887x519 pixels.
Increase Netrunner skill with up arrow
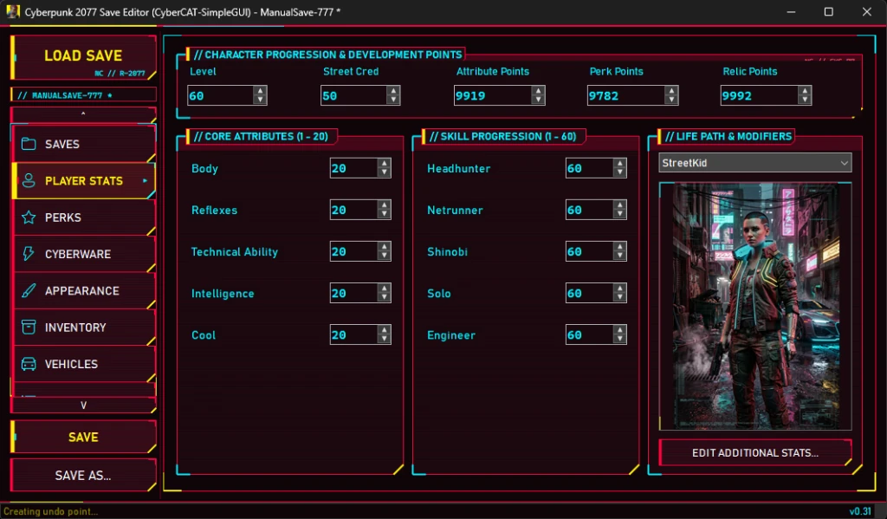coord(620,205)
